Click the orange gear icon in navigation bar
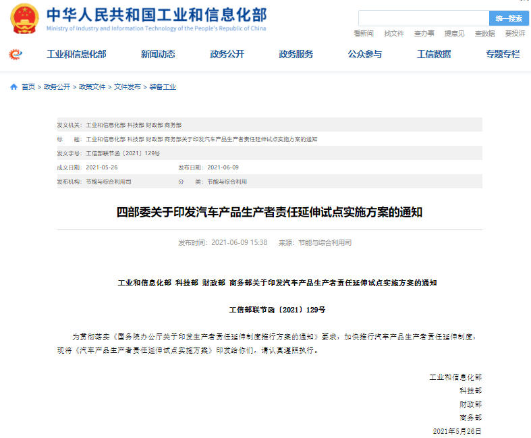Screen dimensions: 531x438 (15, 55)
